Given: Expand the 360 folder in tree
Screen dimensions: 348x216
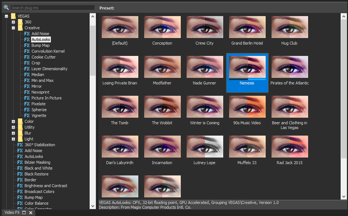Looking at the screenshot, I should [x=14, y=22].
